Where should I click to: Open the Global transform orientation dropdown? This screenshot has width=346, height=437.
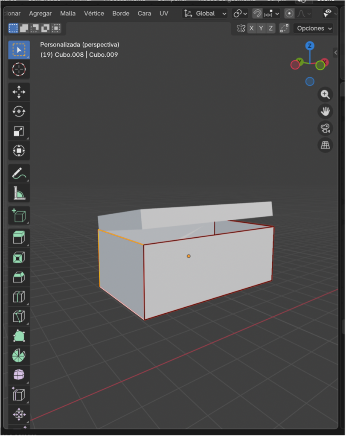[x=205, y=14]
